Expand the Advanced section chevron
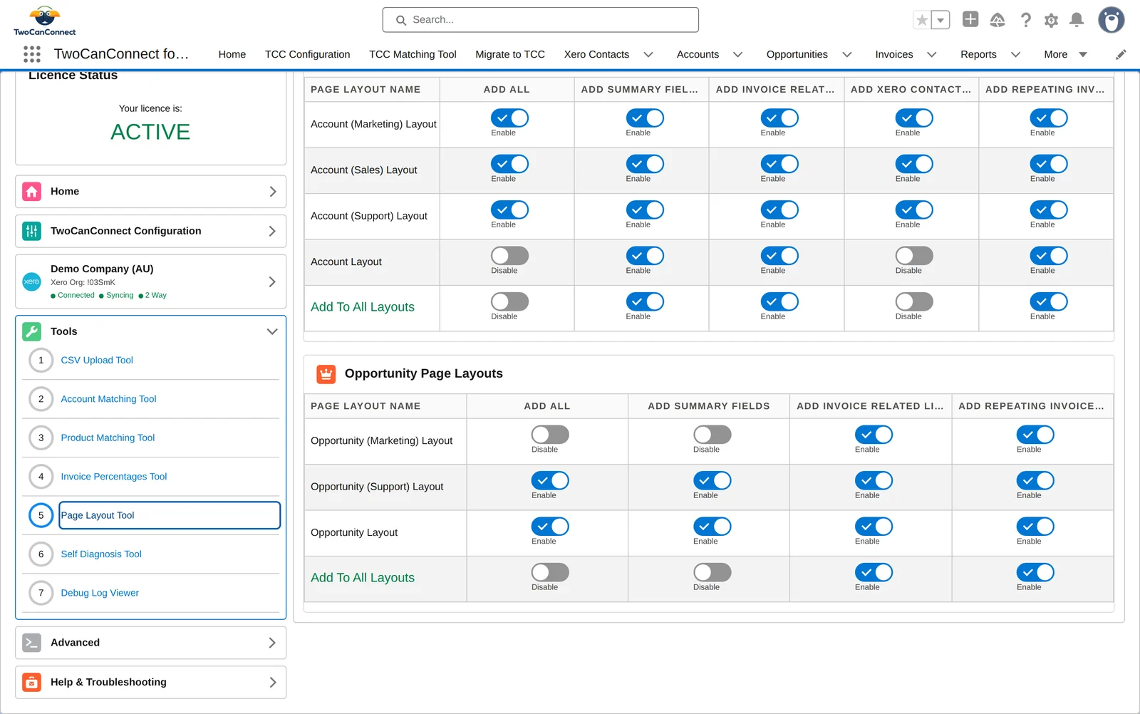 (x=272, y=643)
